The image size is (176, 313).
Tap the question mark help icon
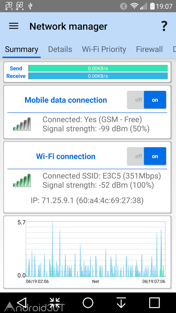point(164,26)
